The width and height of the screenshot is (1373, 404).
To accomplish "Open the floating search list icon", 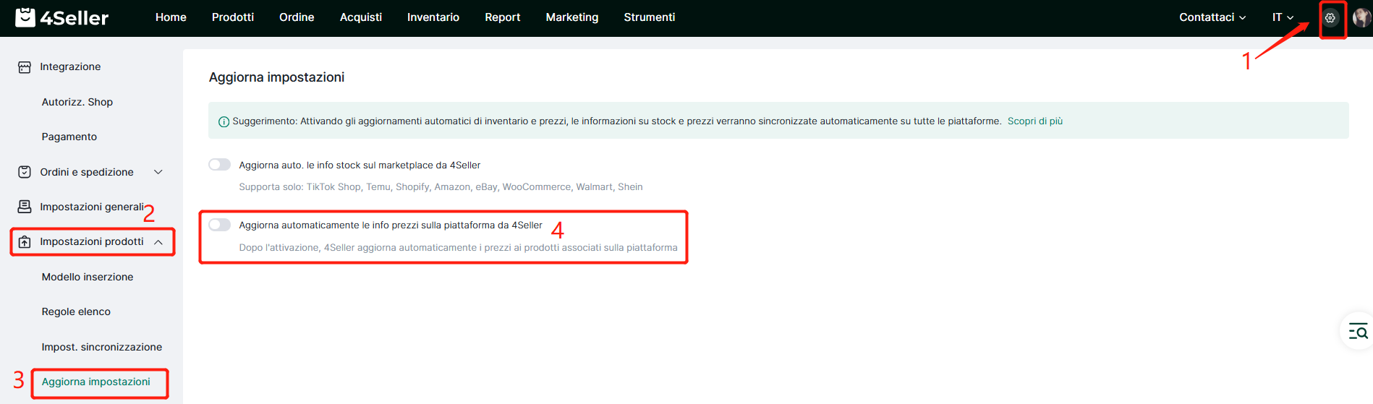I will tap(1358, 332).
